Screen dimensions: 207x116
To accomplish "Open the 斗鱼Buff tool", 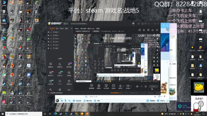I will point(60,74).
